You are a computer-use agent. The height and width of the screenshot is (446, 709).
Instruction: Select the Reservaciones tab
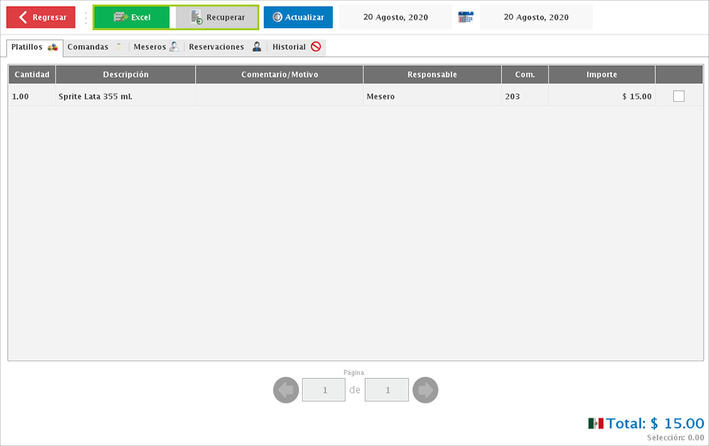click(217, 47)
